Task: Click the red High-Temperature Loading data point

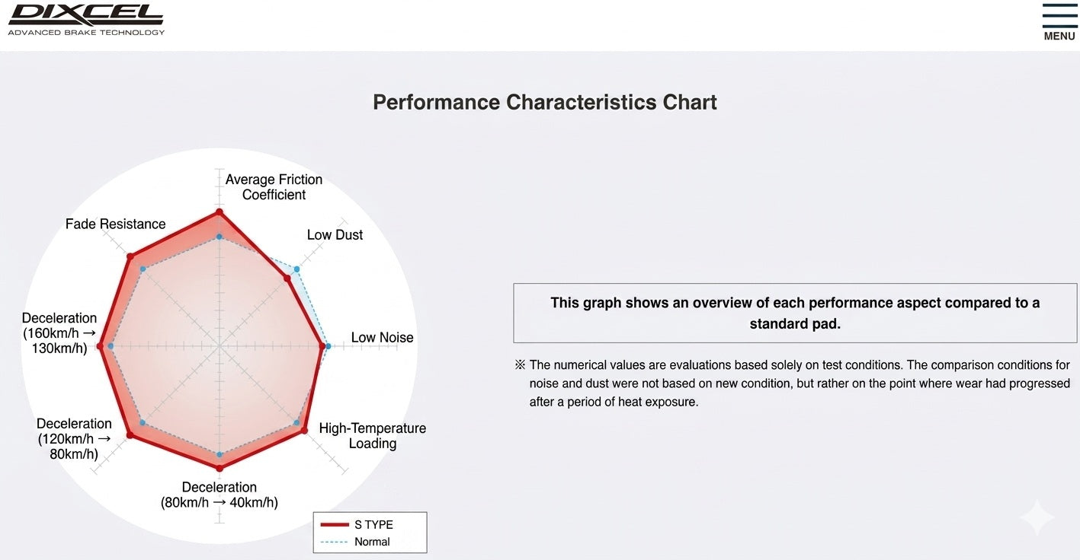Action: pos(304,431)
